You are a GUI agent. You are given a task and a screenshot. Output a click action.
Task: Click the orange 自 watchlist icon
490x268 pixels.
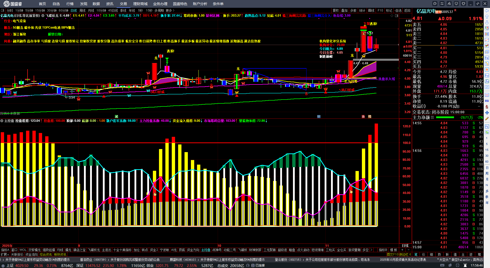click(487, 69)
